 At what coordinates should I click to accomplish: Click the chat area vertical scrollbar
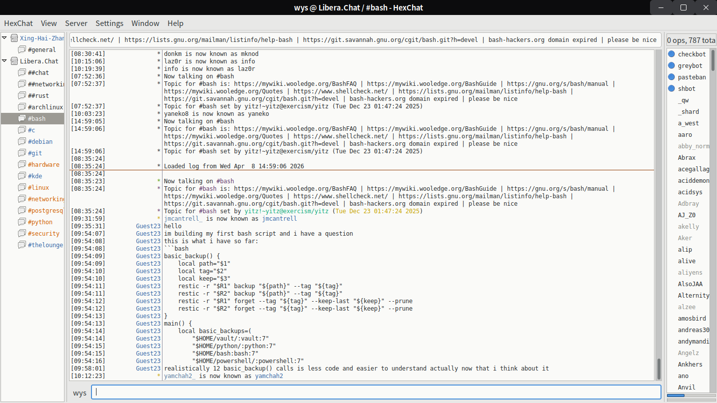[658, 369]
